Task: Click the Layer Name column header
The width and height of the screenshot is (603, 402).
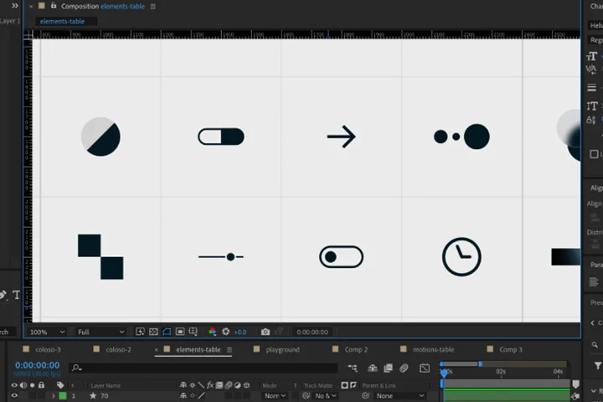Action: (106, 385)
